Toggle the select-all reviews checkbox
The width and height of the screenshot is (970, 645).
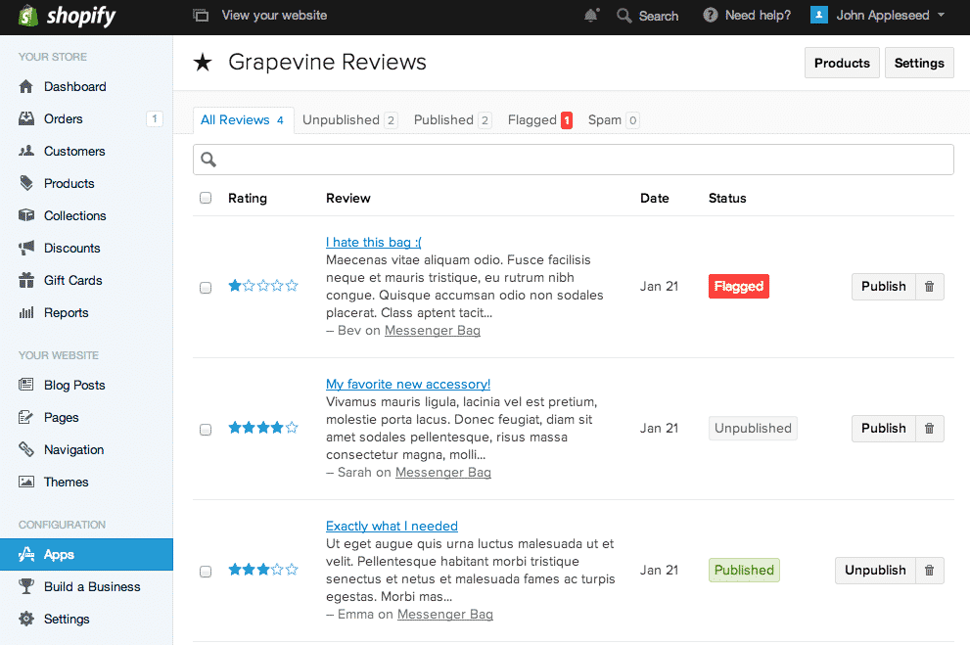(206, 198)
